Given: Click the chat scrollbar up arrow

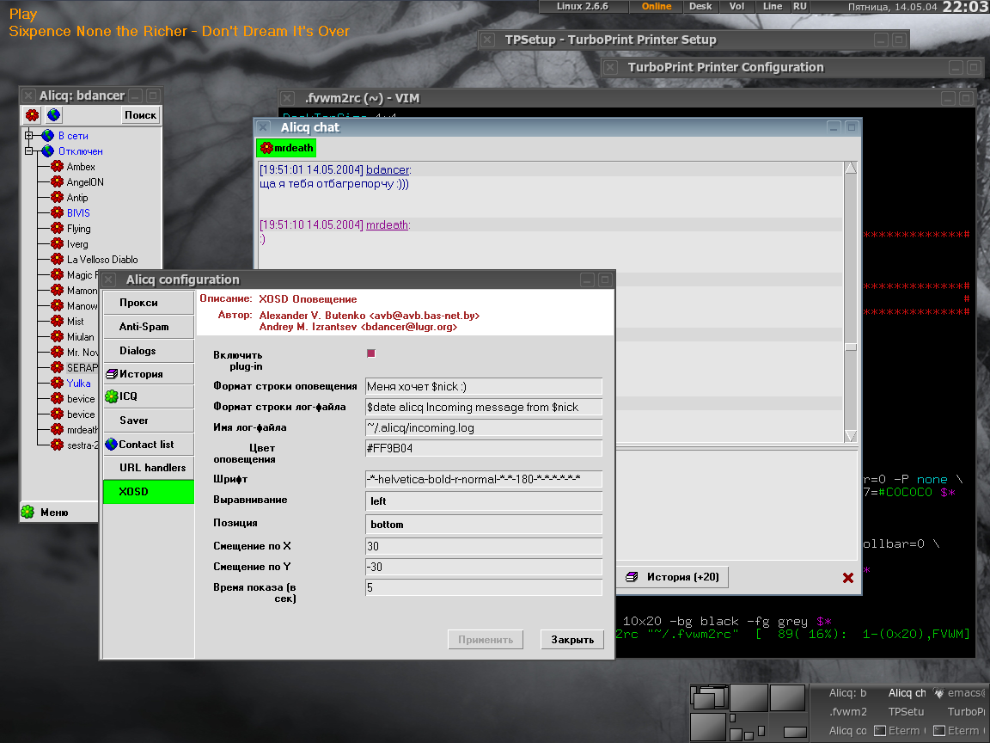Looking at the screenshot, I should 851,169.
